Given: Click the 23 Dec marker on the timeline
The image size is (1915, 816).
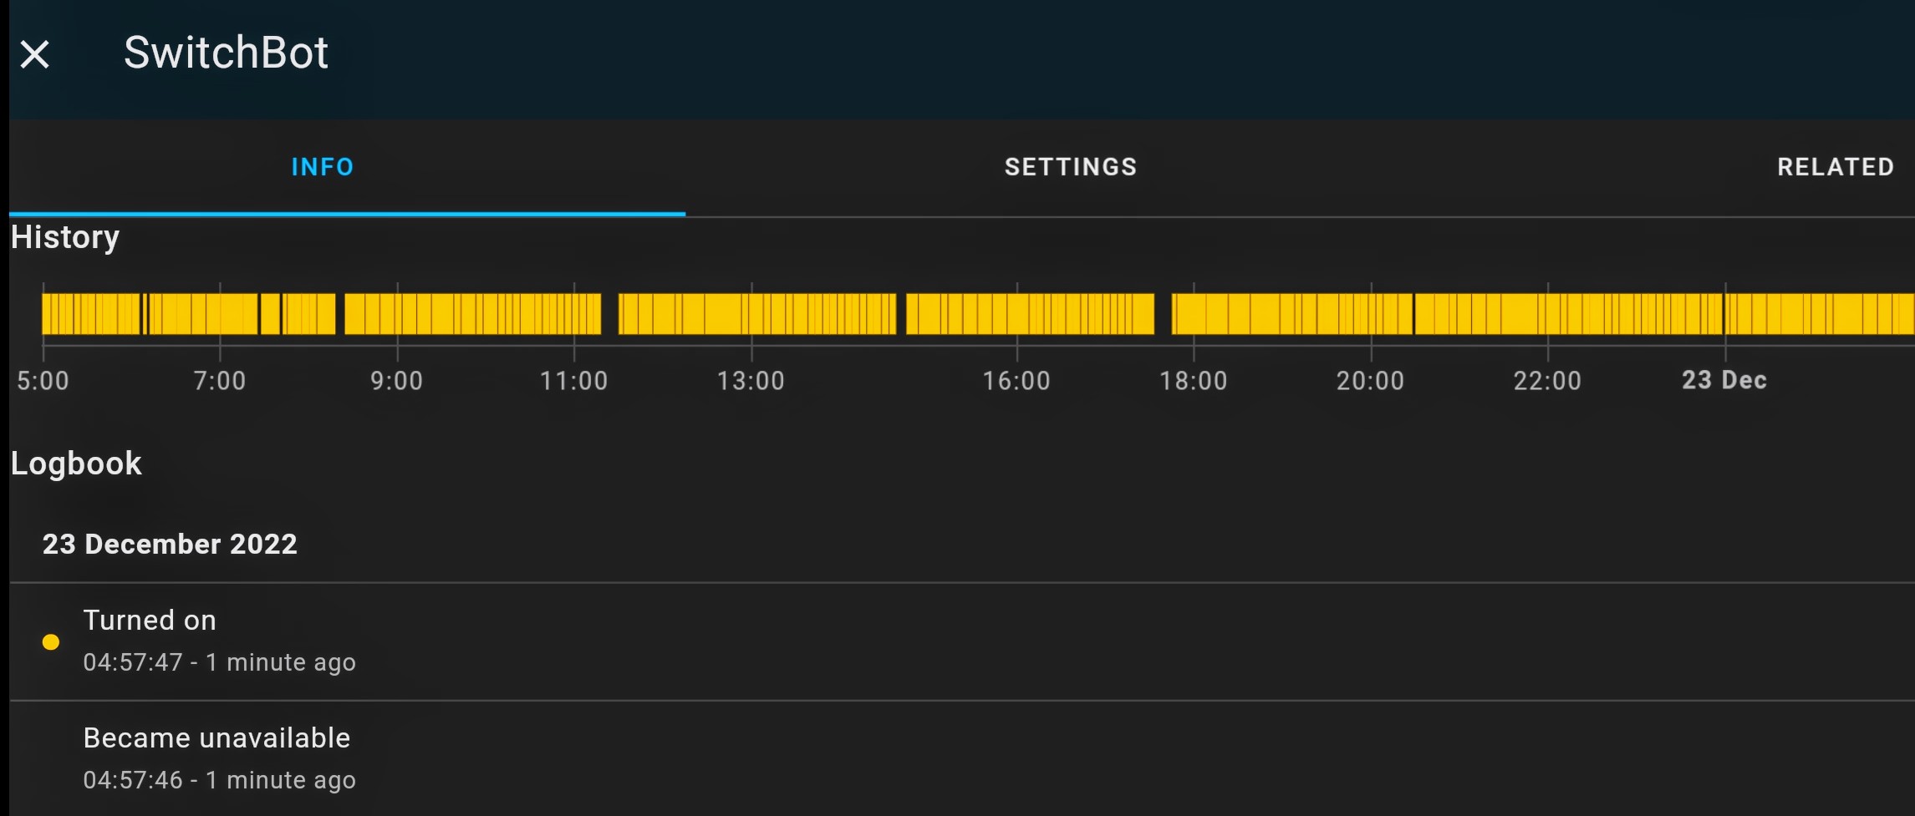Looking at the screenshot, I should pos(1724,380).
